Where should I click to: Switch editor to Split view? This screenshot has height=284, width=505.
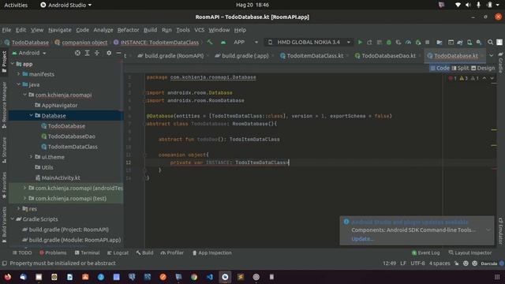pyautogui.click(x=460, y=68)
